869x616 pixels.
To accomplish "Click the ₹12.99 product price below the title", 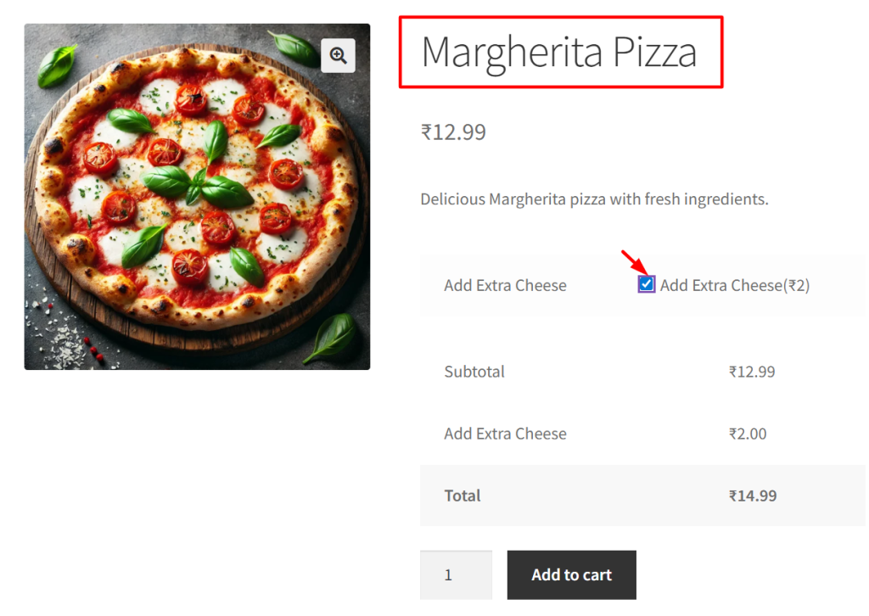I will tap(453, 132).
